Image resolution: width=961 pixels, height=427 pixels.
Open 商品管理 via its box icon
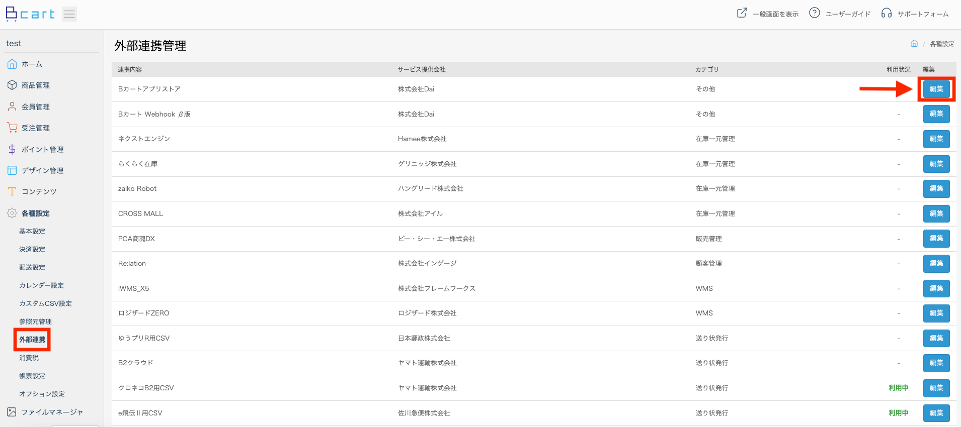click(x=12, y=85)
